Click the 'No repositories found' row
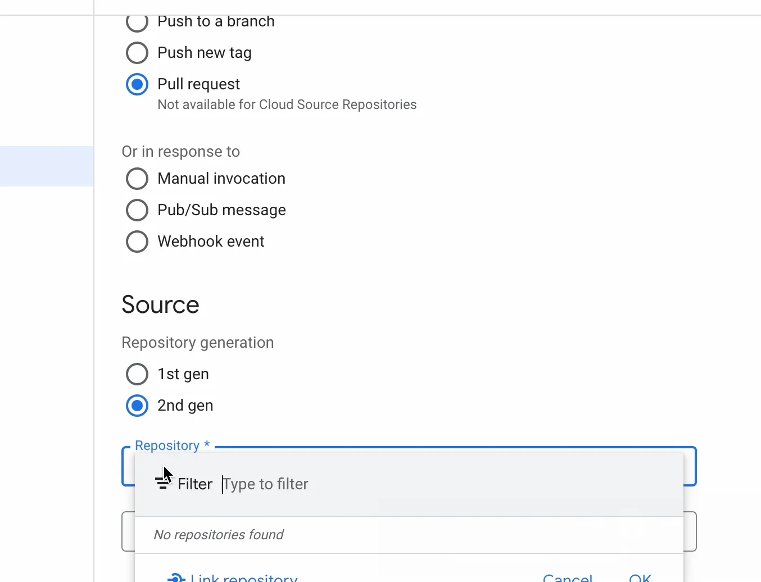 [x=219, y=535]
